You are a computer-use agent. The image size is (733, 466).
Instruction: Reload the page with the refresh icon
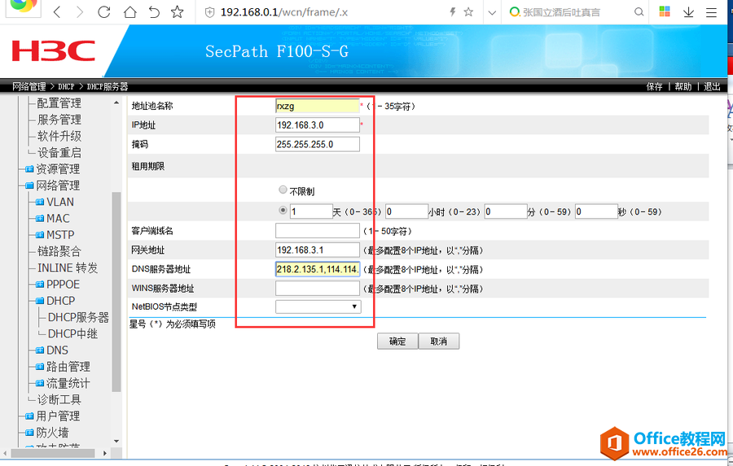click(104, 11)
